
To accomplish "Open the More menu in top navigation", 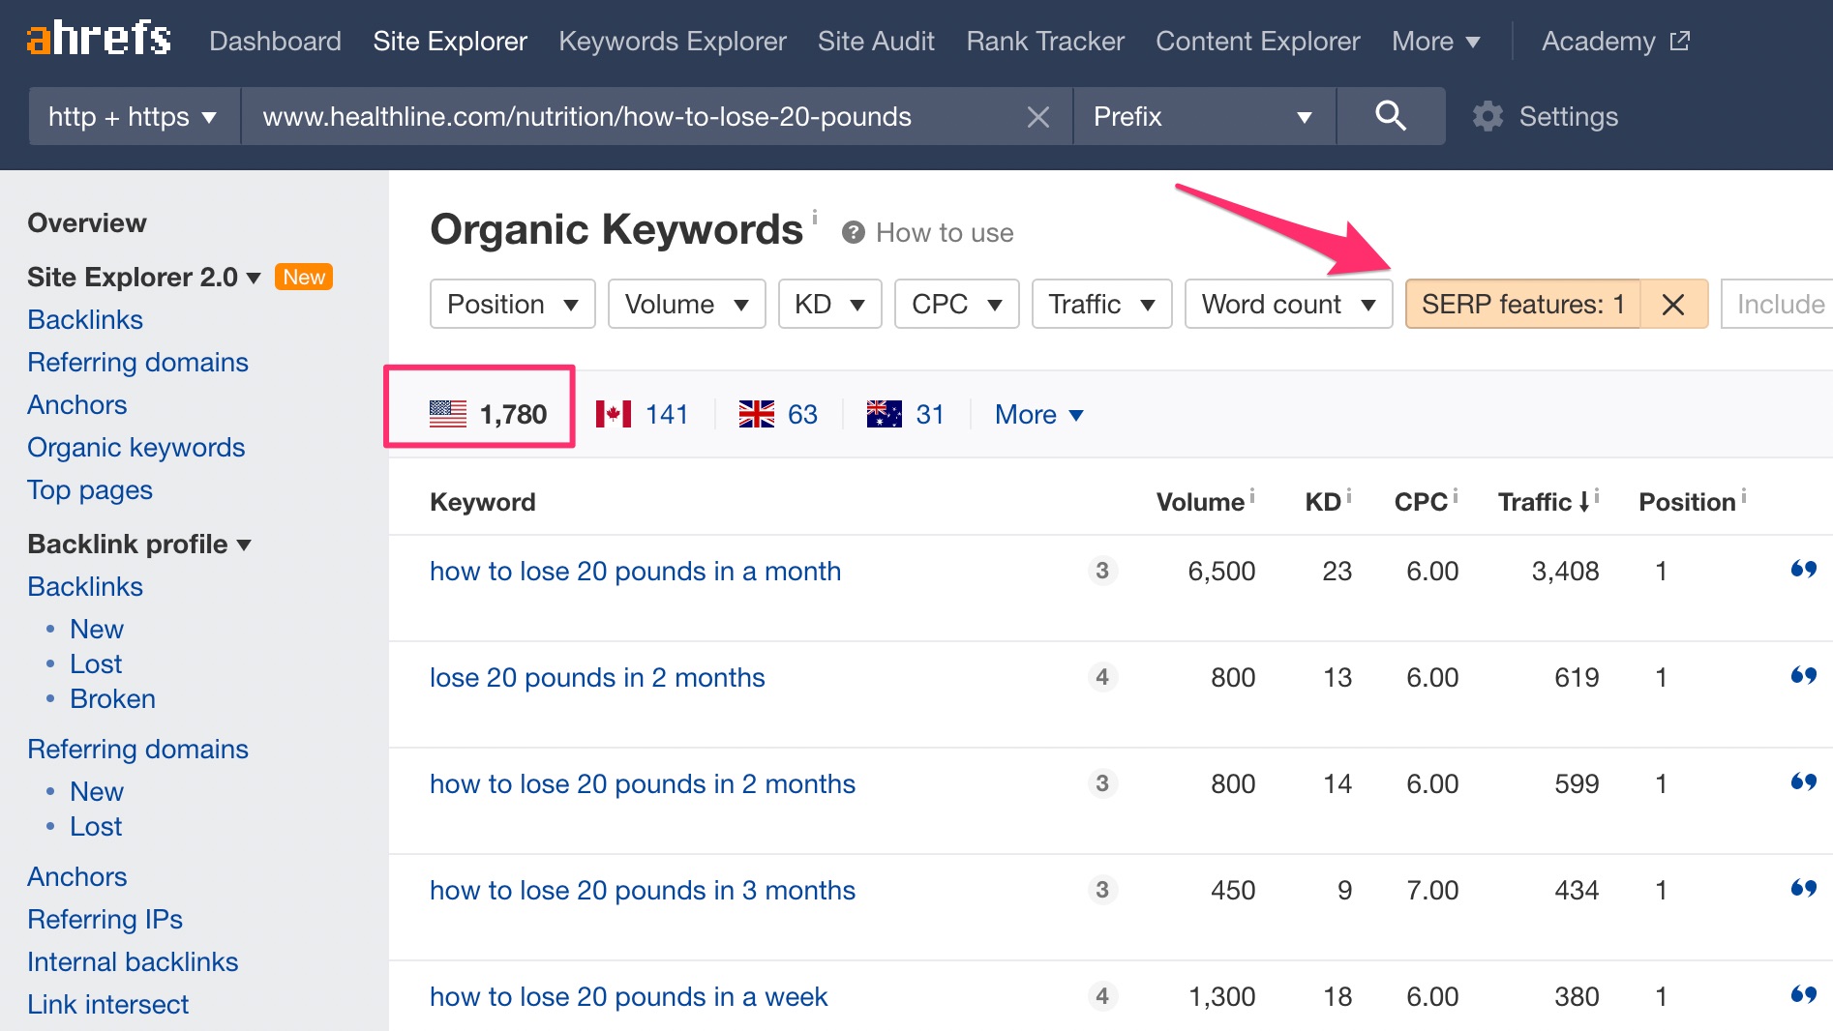I will tap(1436, 41).
